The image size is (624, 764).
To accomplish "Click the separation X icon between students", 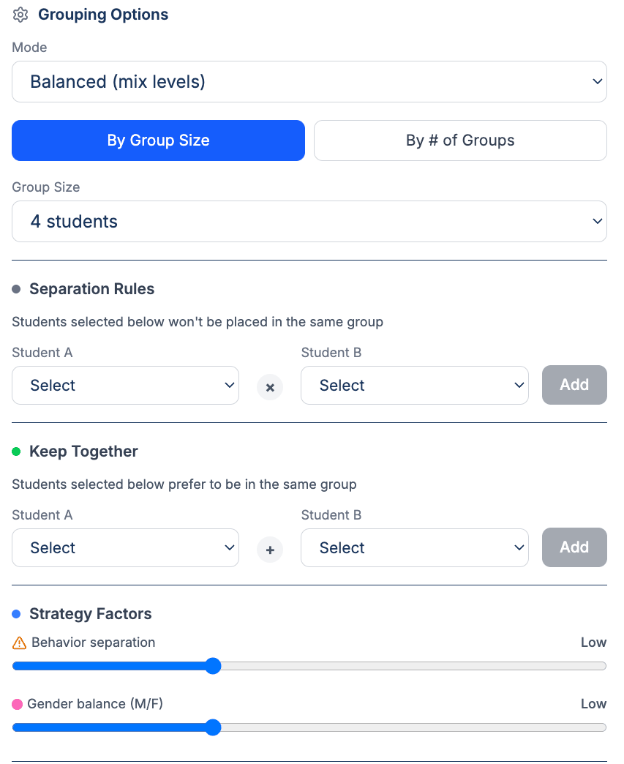I will (270, 387).
